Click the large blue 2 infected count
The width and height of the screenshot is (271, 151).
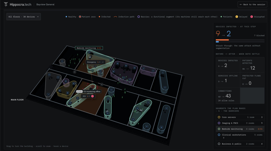click(x=229, y=34)
